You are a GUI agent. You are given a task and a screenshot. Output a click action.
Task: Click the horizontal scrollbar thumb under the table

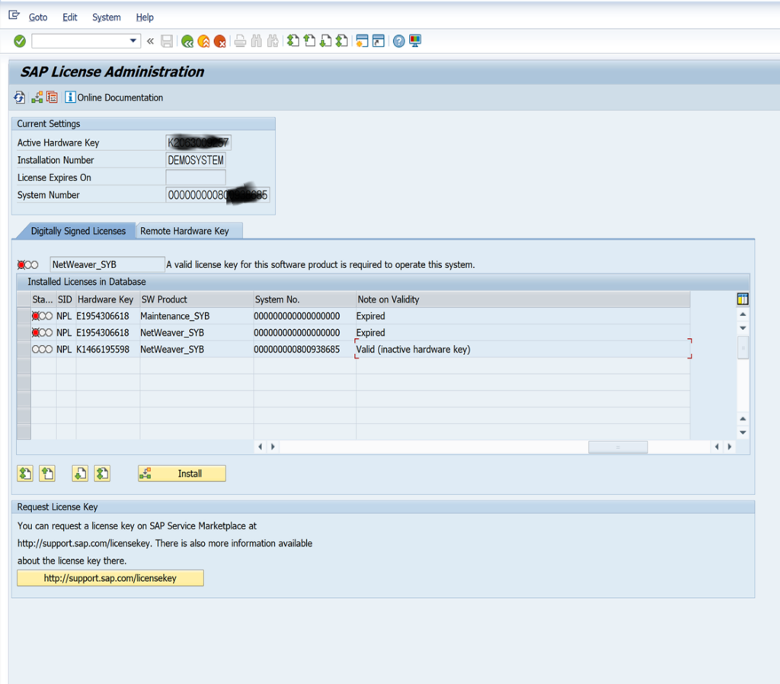pos(618,447)
